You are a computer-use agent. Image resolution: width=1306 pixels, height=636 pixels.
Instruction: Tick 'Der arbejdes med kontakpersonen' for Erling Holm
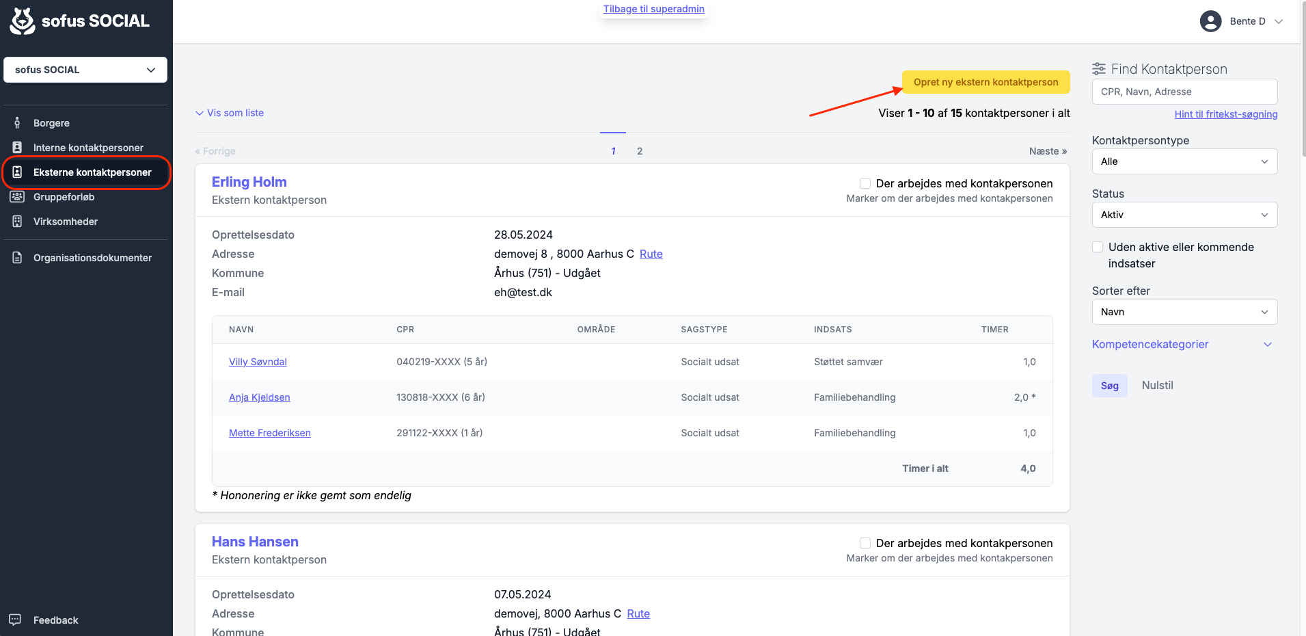click(x=865, y=183)
